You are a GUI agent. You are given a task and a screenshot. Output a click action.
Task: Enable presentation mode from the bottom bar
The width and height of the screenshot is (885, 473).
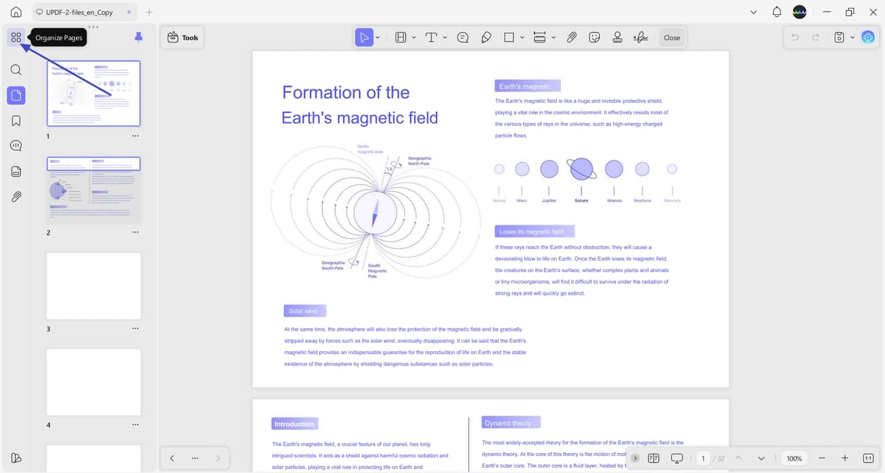coord(677,458)
